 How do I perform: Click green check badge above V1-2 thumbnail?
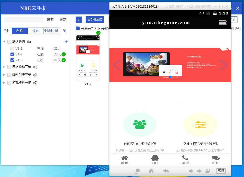(98, 33)
